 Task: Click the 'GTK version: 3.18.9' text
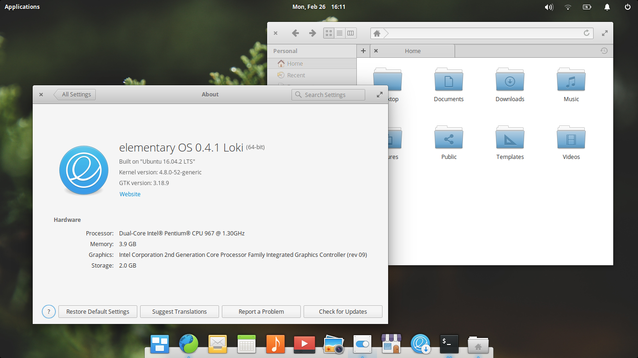tap(144, 183)
